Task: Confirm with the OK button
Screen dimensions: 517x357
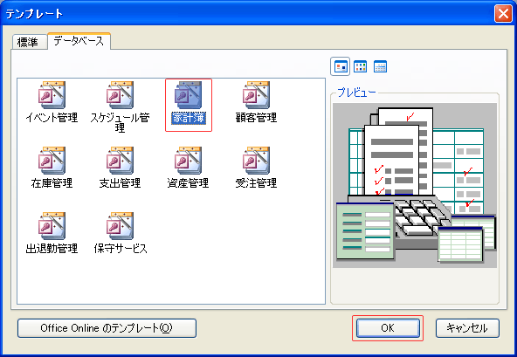Action: tap(388, 328)
